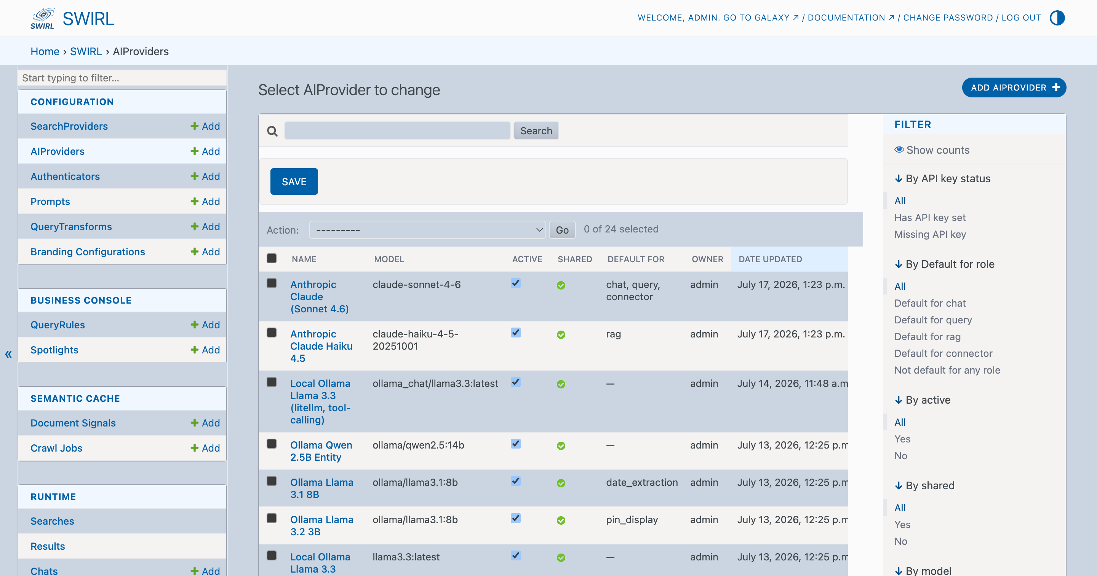Open SearchProviders in the sidebar

[69, 126]
